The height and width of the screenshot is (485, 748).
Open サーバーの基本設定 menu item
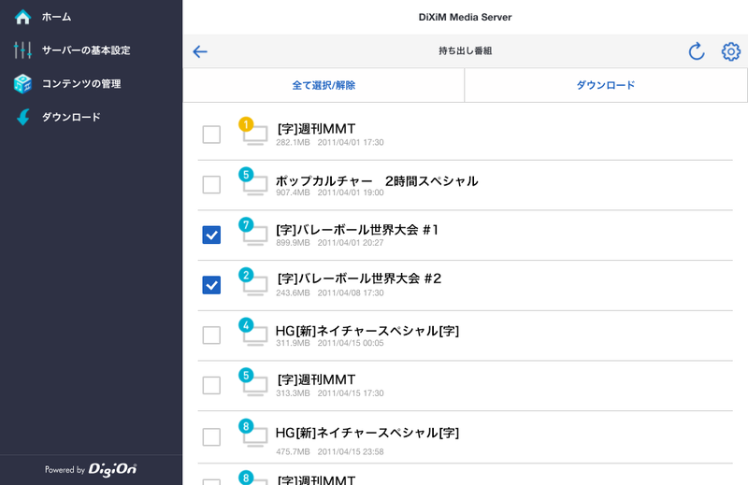pos(86,50)
